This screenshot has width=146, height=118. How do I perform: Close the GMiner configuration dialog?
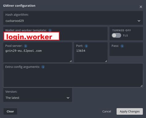pos(141,7)
